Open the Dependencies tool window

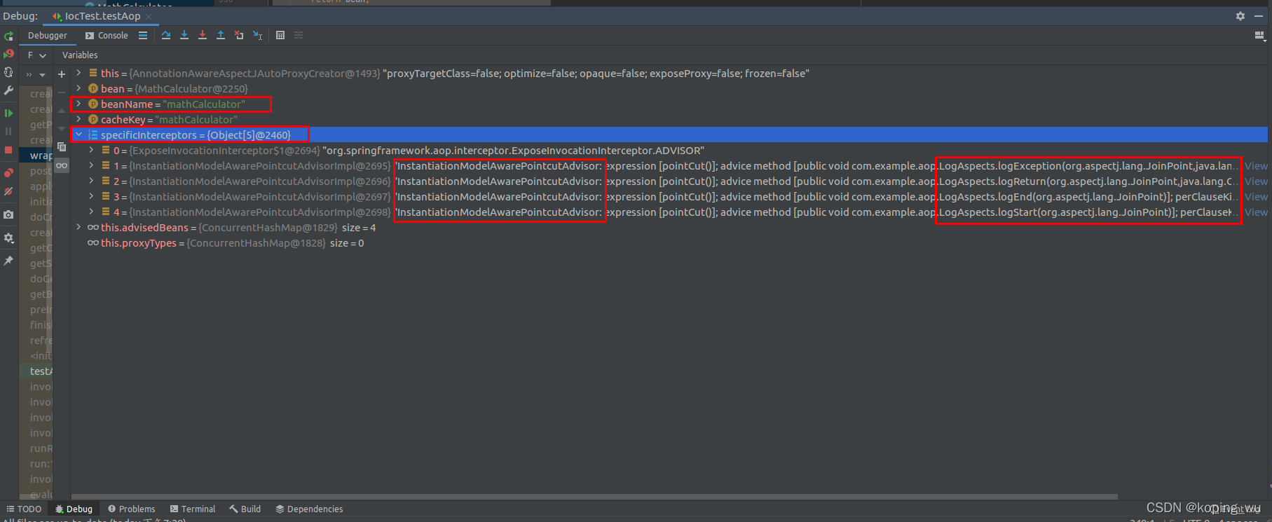click(309, 509)
